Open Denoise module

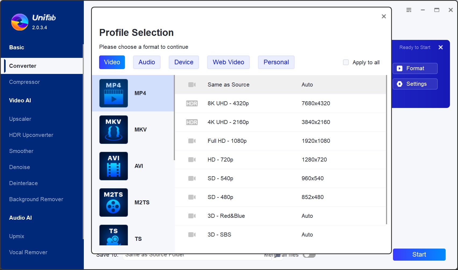point(20,167)
